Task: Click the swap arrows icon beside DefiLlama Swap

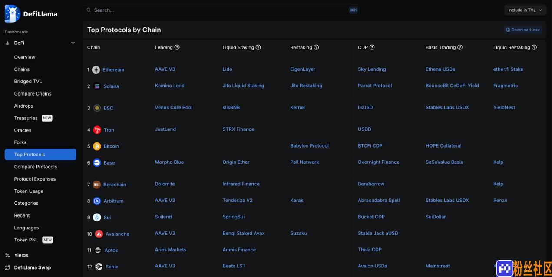Action: (x=7, y=267)
